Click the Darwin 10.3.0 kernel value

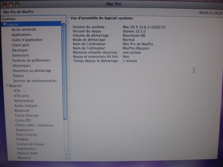134,31
